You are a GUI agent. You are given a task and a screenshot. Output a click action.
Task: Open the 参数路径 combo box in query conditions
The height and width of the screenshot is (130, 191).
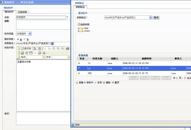point(151,18)
